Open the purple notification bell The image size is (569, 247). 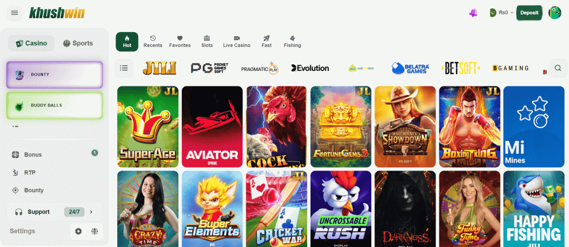coord(473,13)
